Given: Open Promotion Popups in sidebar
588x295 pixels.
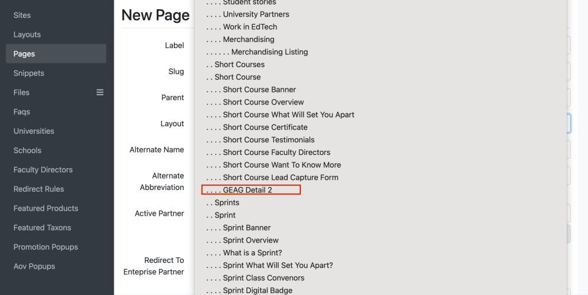Looking at the screenshot, I should coord(45,247).
